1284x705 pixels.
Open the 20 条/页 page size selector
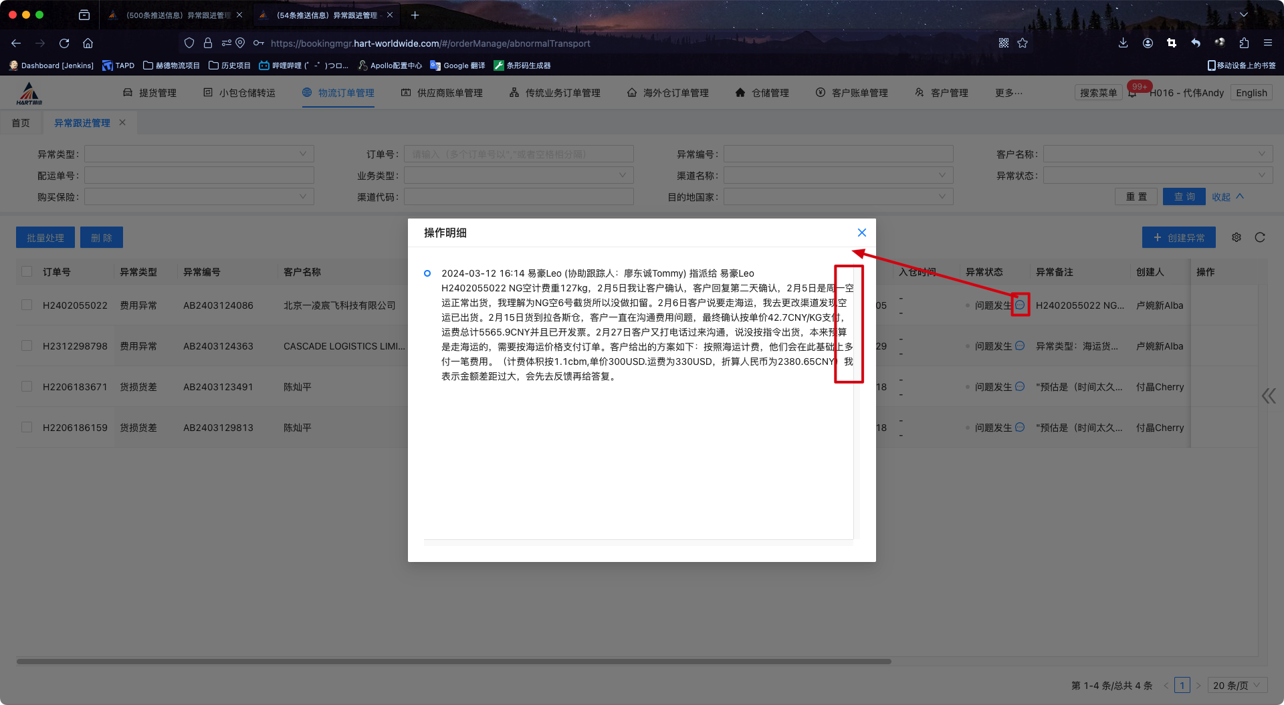[x=1237, y=686]
